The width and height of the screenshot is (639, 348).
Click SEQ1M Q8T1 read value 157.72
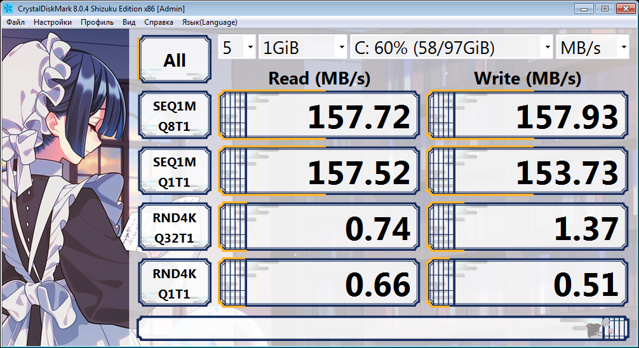pos(319,116)
